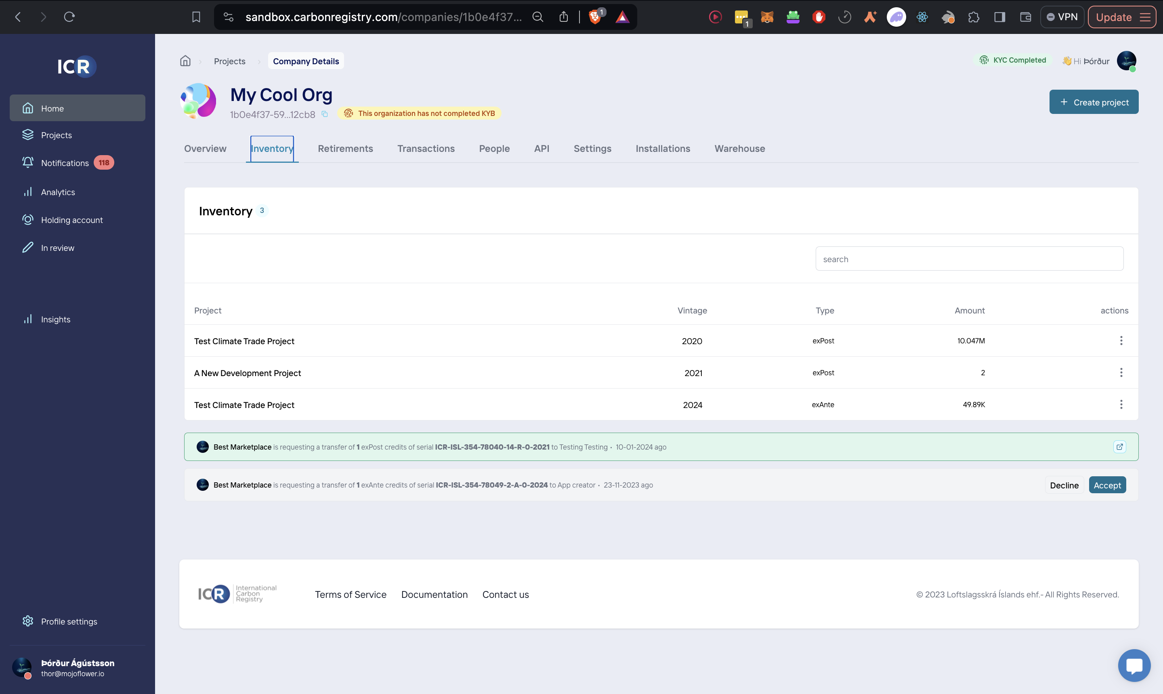Click the inventory search field
This screenshot has height=694, width=1163.
[x=969, y=259]
